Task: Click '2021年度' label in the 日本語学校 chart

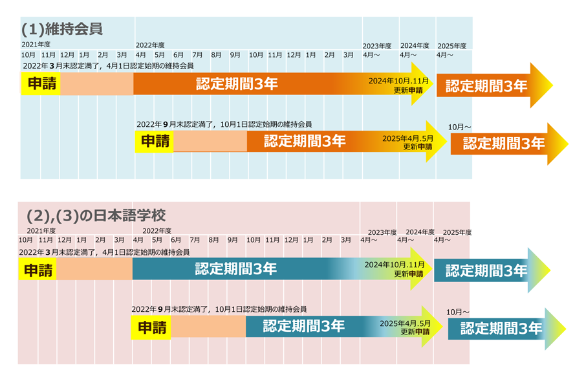Action: click(x=41, y=231)
